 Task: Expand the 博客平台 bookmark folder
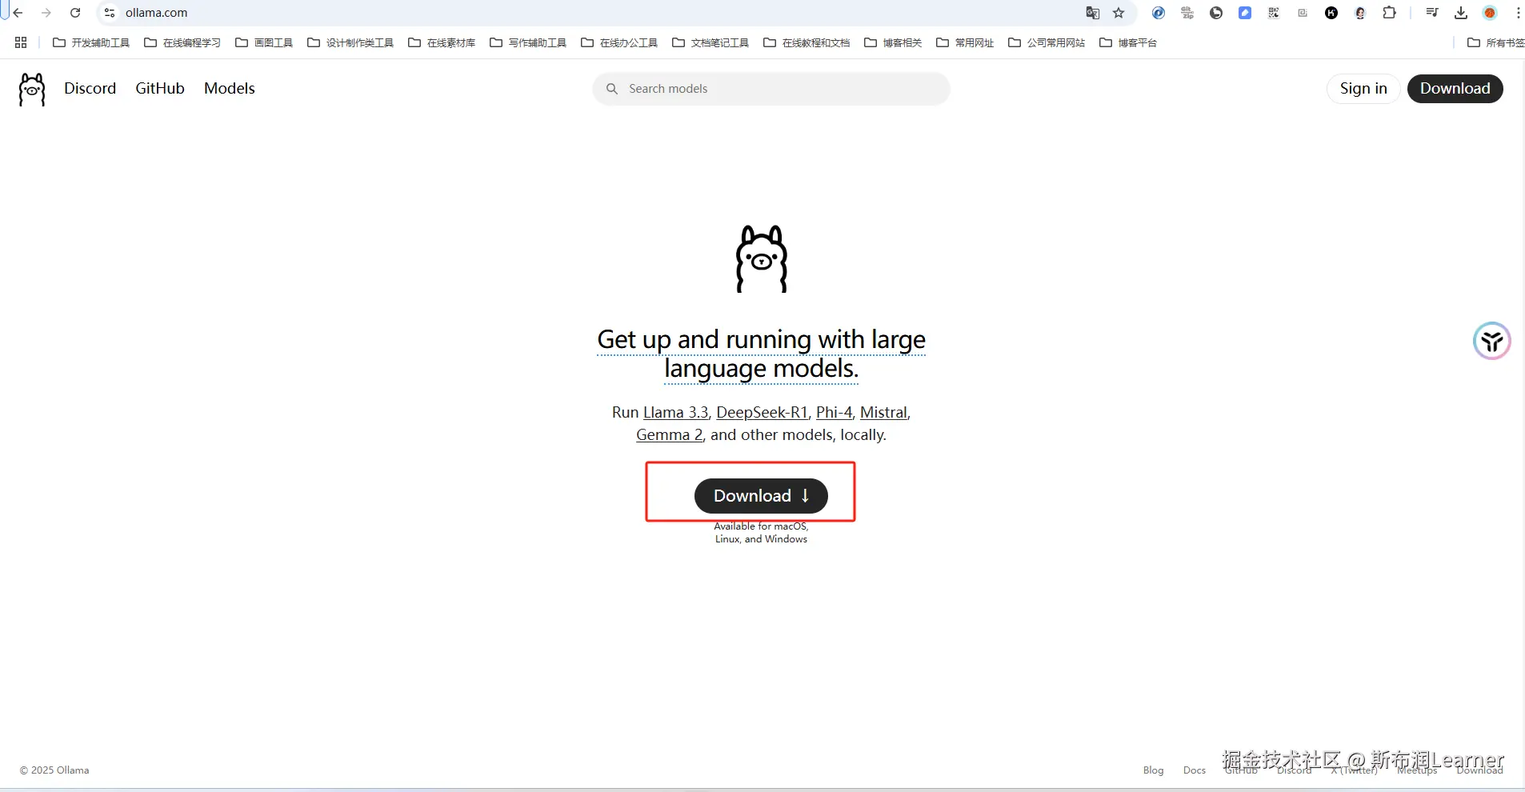click(x=1128, y=42)
